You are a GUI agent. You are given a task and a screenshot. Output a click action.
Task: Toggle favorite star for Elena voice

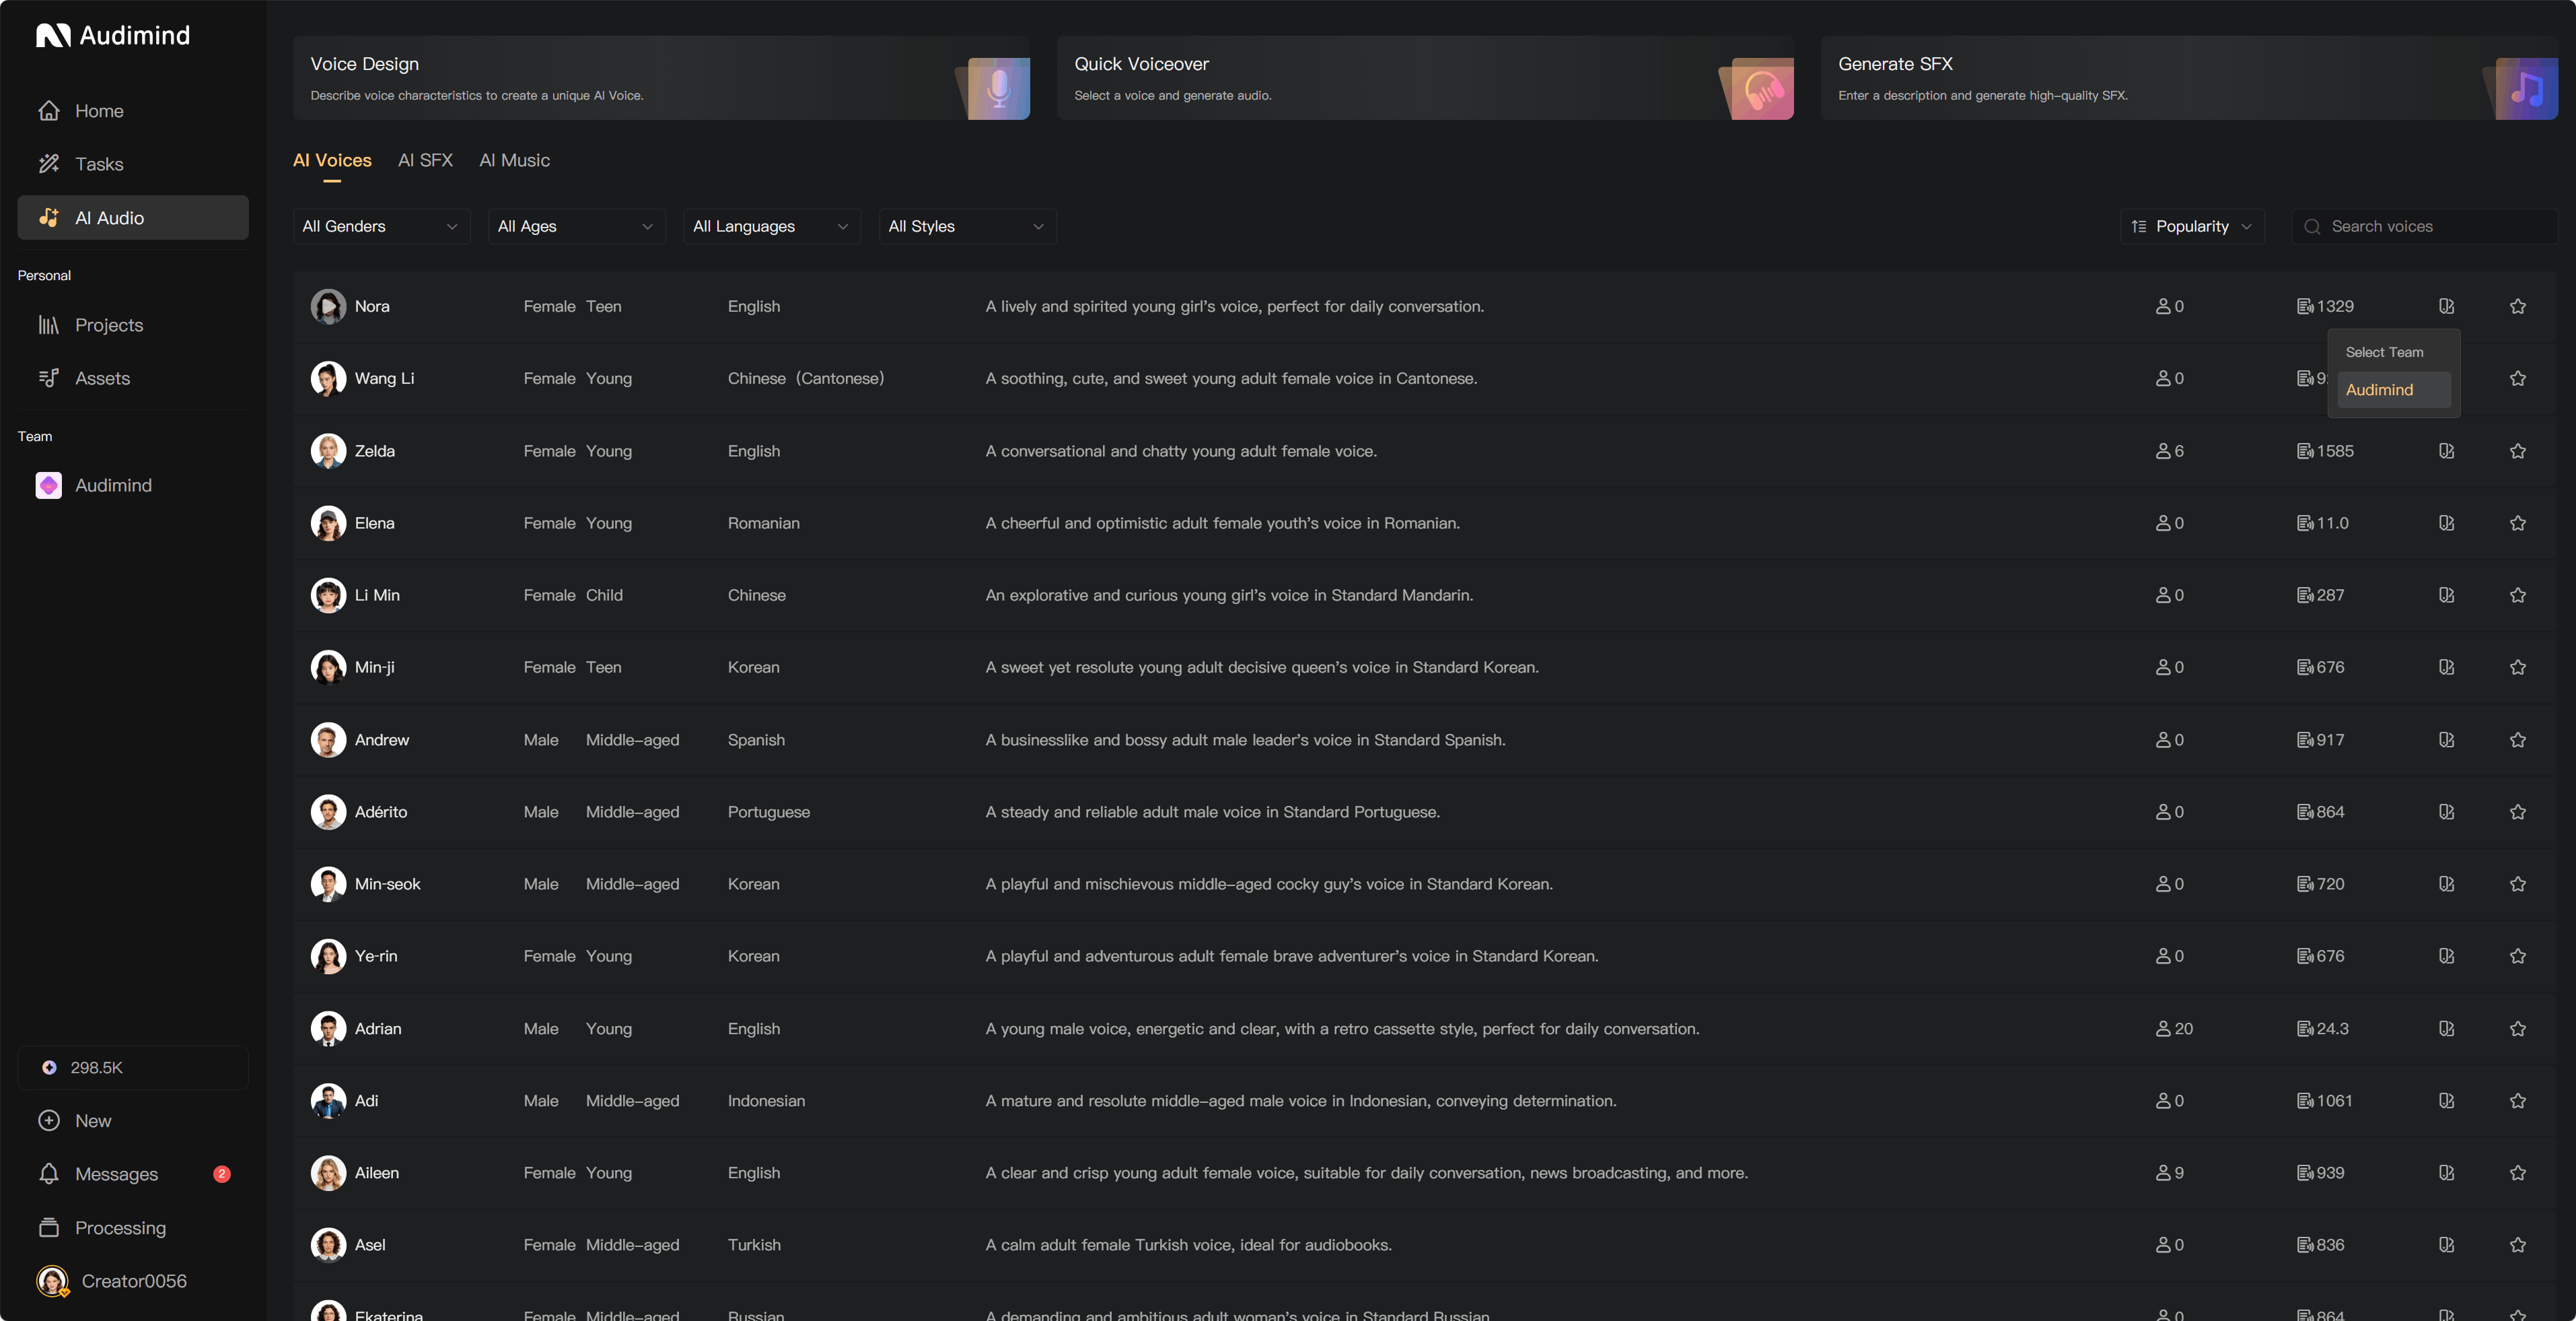click(x=2517, y=523)
